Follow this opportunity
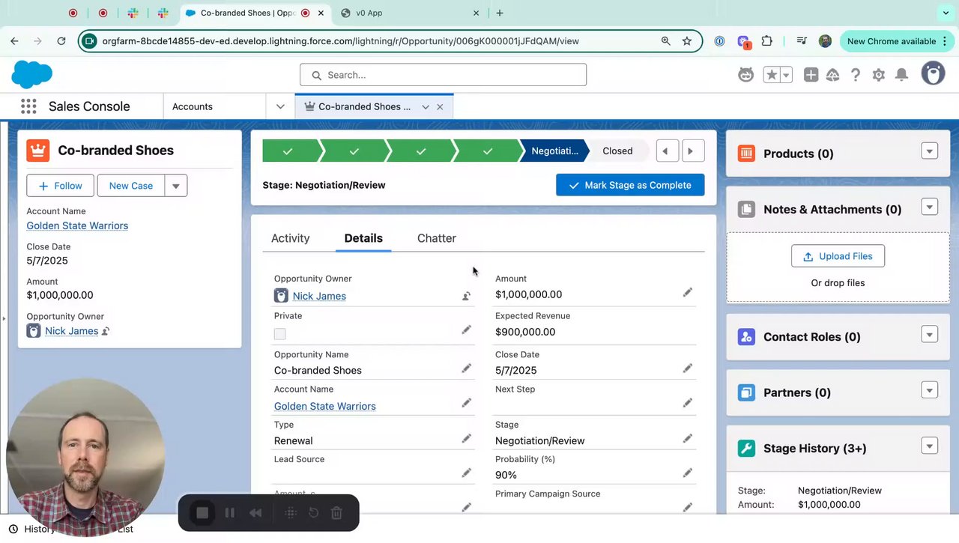 pos(60,186)
